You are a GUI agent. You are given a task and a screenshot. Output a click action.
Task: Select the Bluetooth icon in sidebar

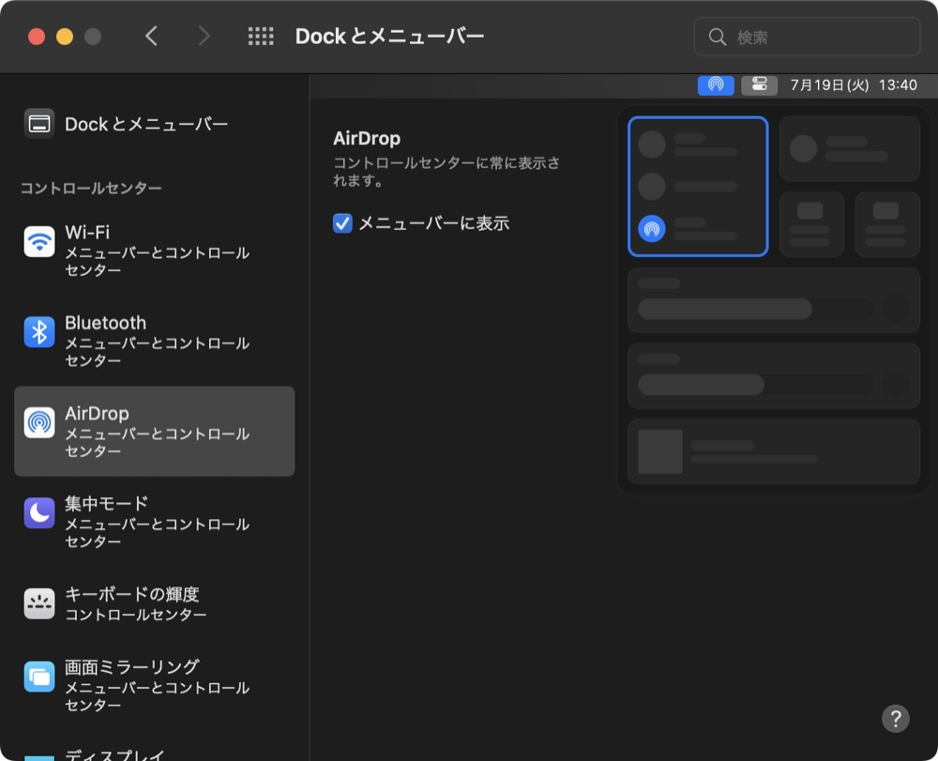39,332
